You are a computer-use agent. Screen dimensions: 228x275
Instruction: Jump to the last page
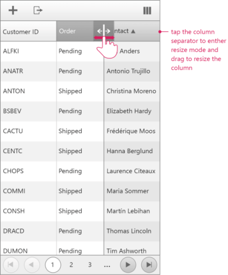[149, 265]
